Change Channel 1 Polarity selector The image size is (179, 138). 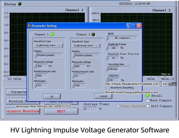[x=48, y=55]
